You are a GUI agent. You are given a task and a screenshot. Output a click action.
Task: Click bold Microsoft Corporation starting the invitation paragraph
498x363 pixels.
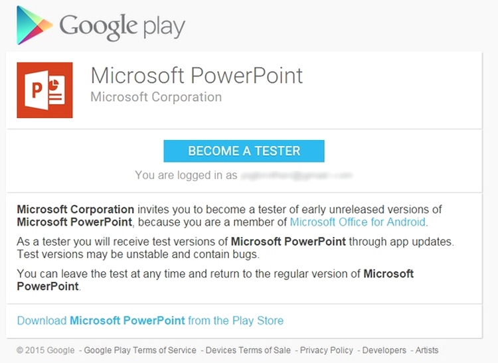76,210
